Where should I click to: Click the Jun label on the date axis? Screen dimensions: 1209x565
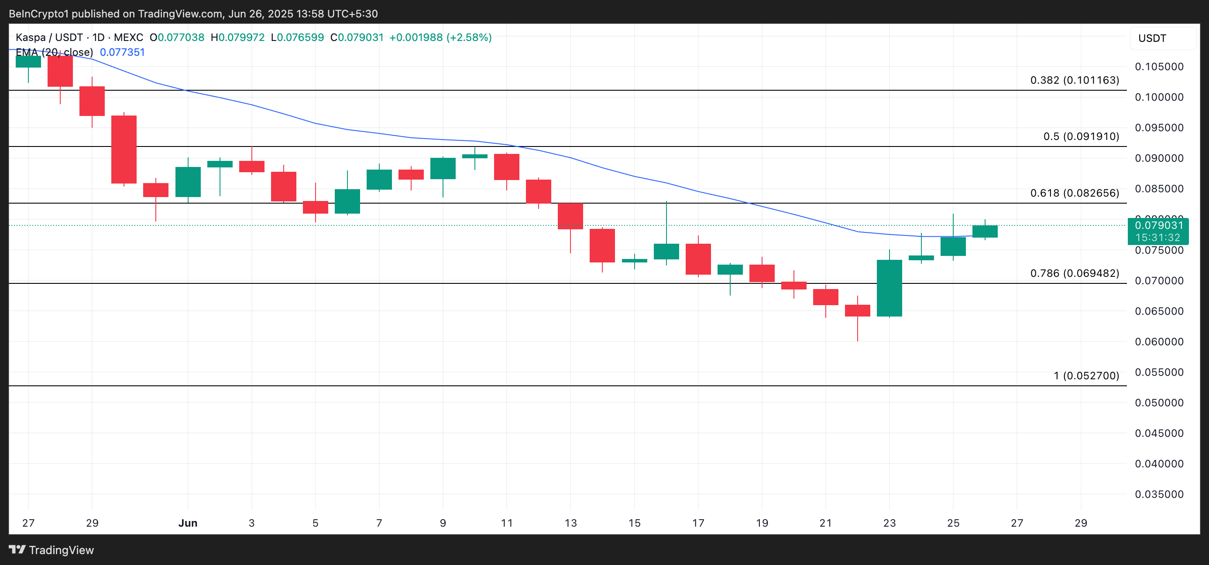click(x=189, y=524)
